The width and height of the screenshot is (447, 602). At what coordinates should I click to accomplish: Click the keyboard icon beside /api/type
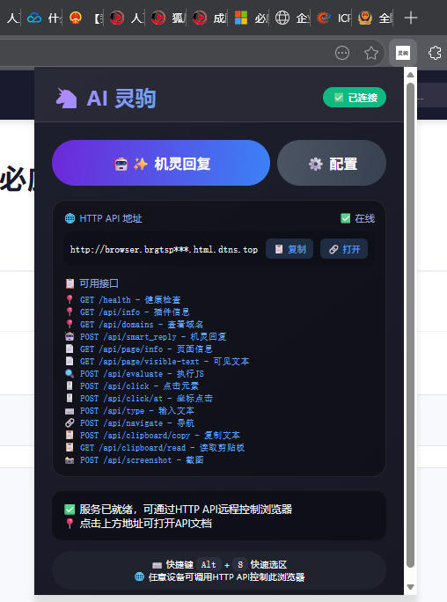70,411
